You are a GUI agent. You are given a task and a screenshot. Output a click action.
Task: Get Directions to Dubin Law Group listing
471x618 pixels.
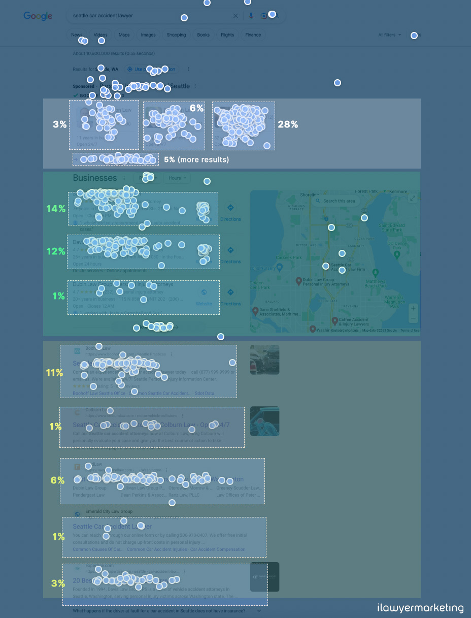(230, 296)
